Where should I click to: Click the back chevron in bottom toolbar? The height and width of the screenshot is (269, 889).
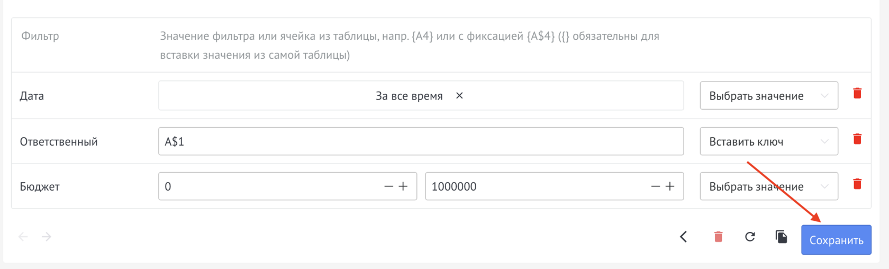click(684, 237)
